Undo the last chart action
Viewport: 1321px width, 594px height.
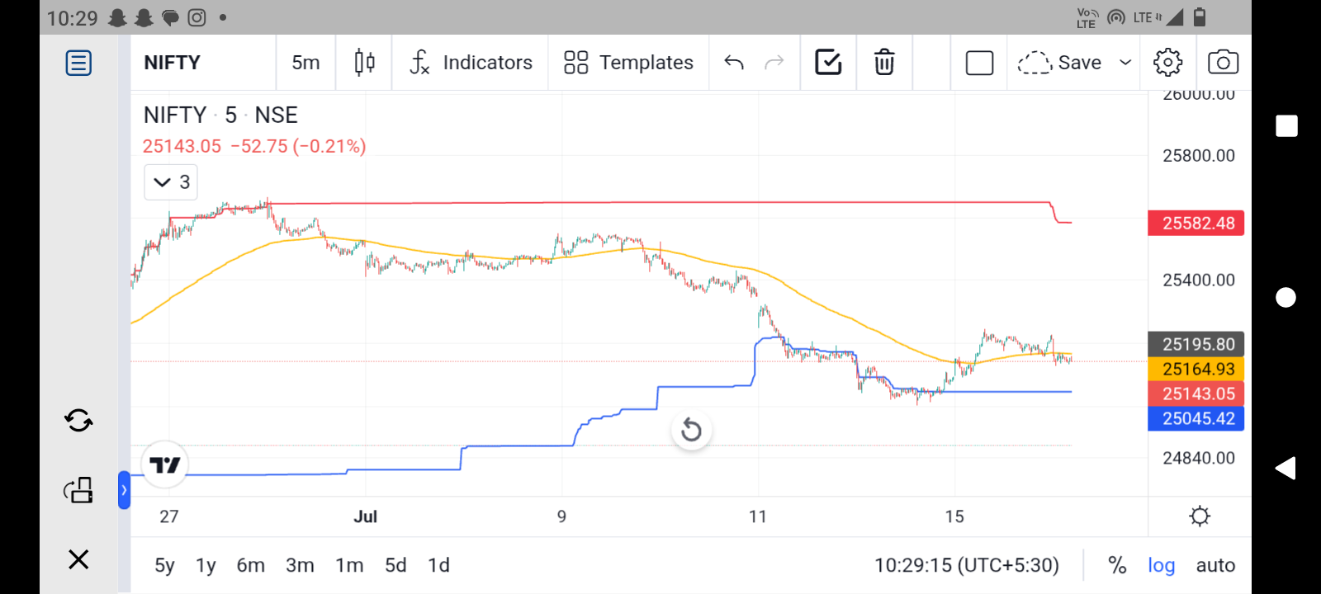[x=734, y=63]
